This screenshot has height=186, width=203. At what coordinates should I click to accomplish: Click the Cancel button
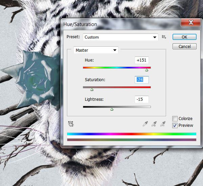coord(184,46)
